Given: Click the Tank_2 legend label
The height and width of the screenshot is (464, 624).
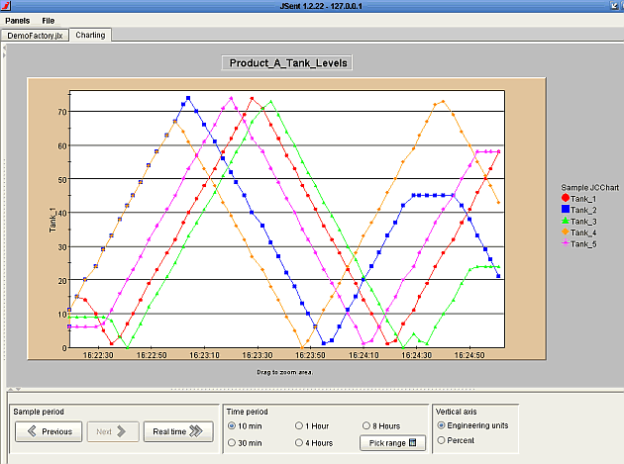Looking at the screenshot, I should coord(583,210).
